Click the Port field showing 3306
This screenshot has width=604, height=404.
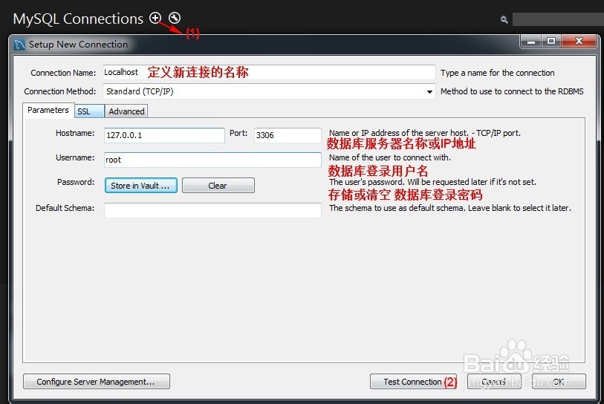coord(288,135)
